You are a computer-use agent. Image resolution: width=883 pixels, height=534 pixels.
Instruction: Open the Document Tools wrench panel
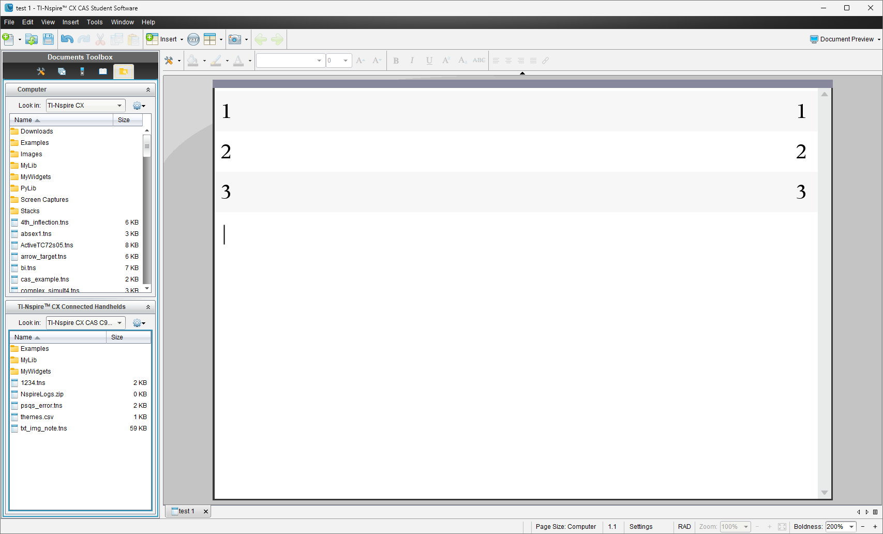point(41,71)
